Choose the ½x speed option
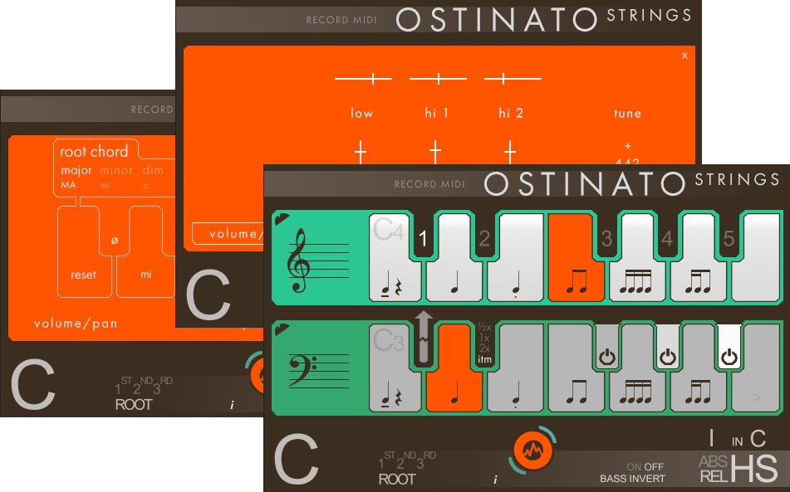 [484, 328]
